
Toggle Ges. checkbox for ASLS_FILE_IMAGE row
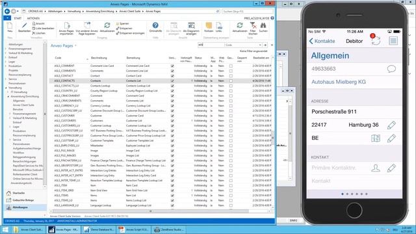click(x=231, y=150)
